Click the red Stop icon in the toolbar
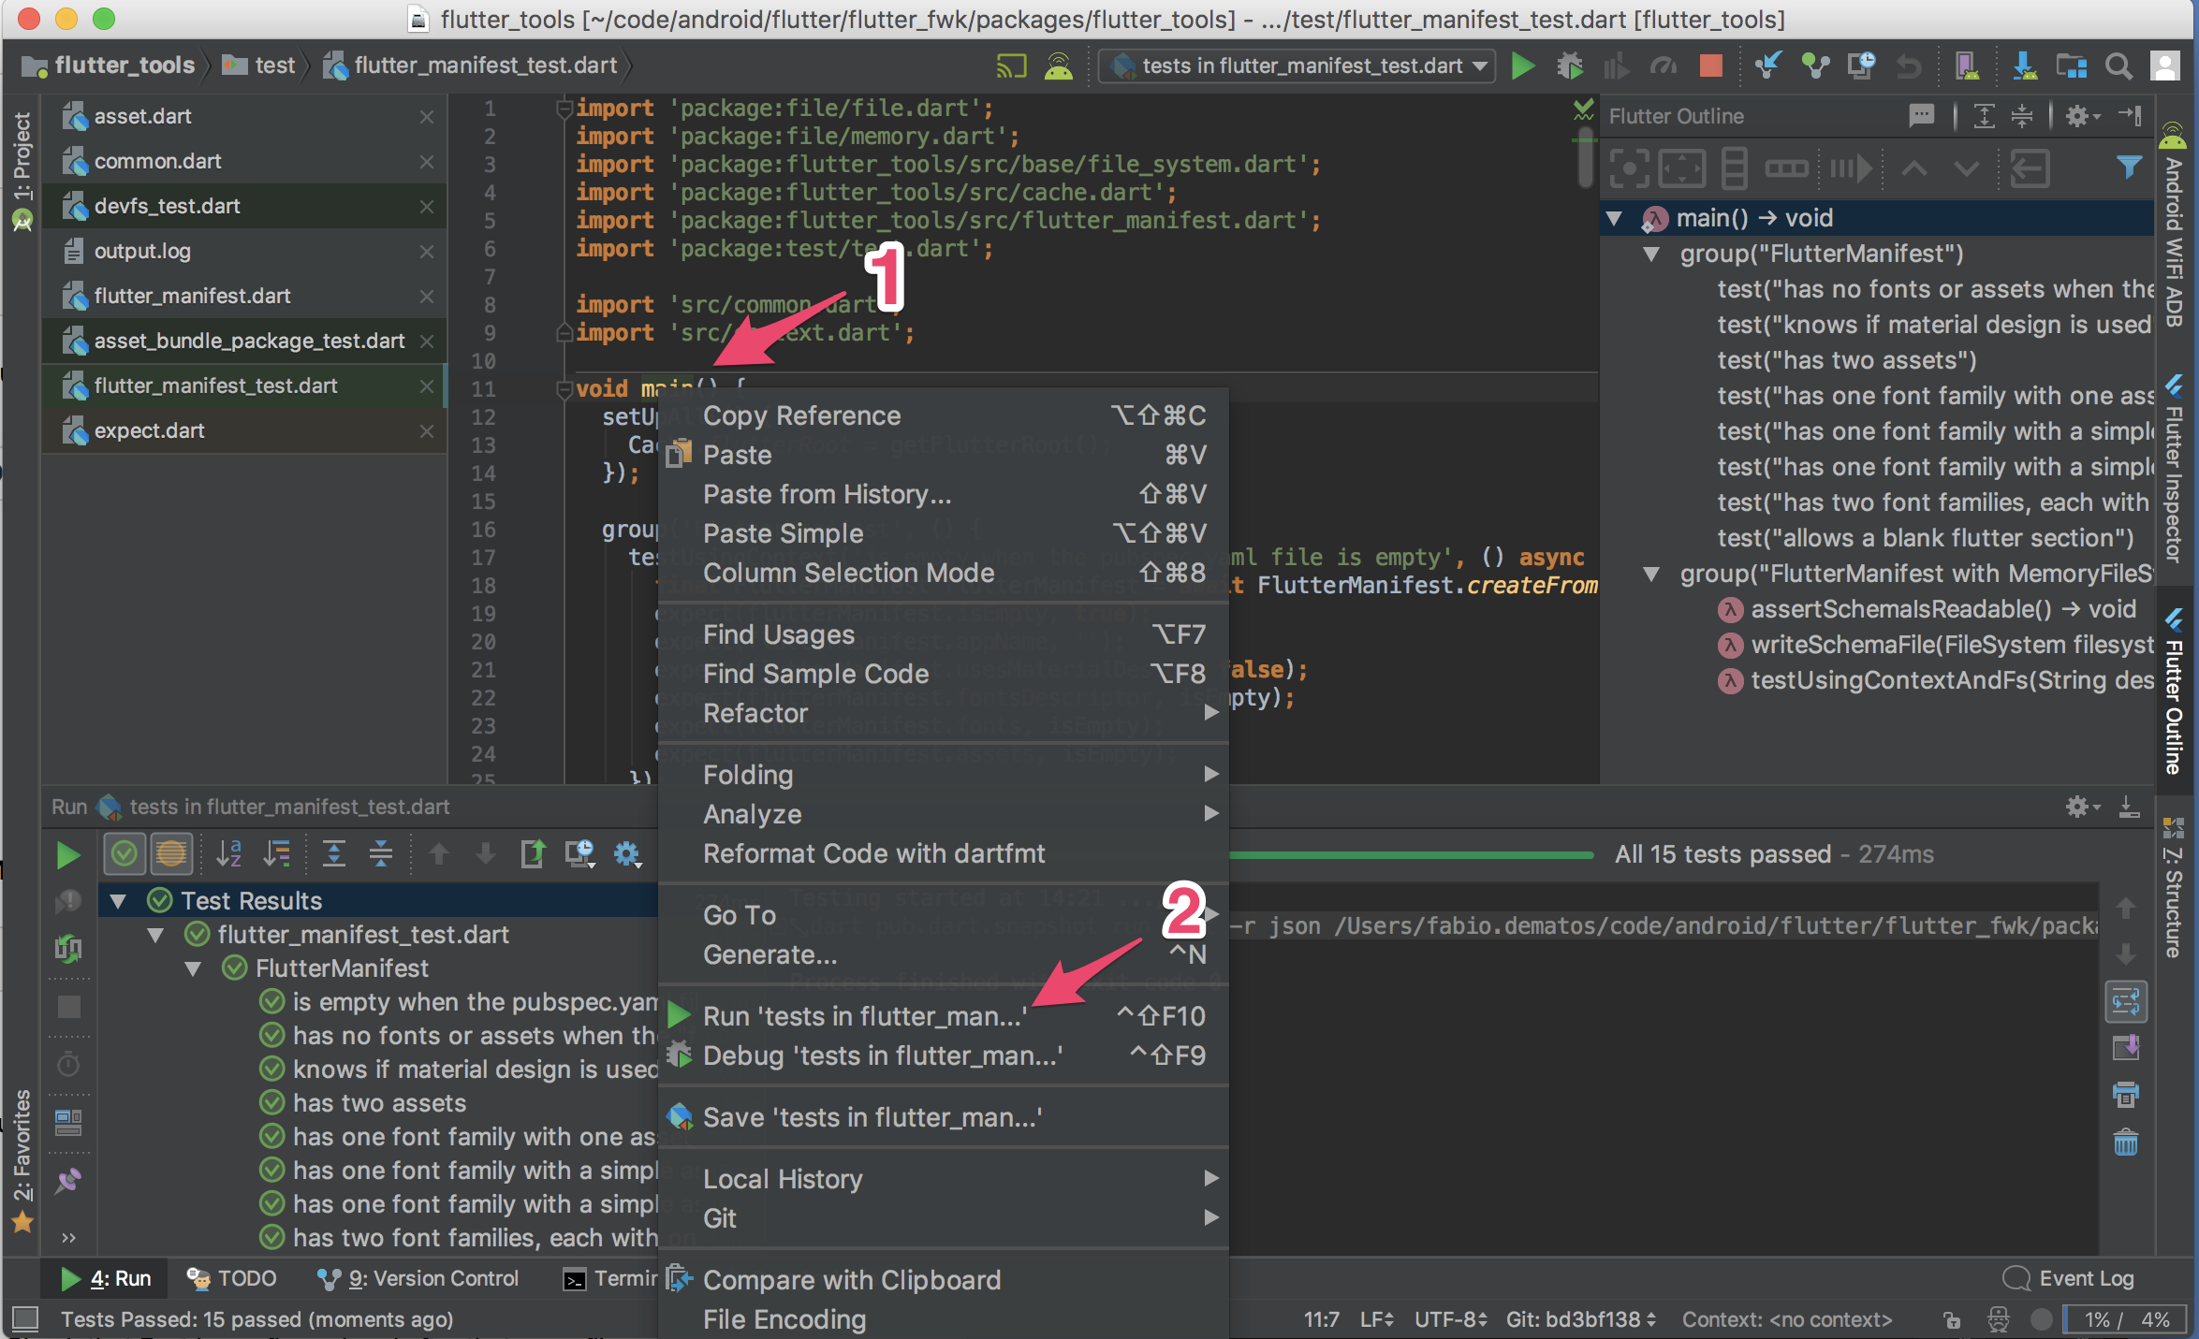This screenshot has width=2199, height=1339. tap(1711, 66)
